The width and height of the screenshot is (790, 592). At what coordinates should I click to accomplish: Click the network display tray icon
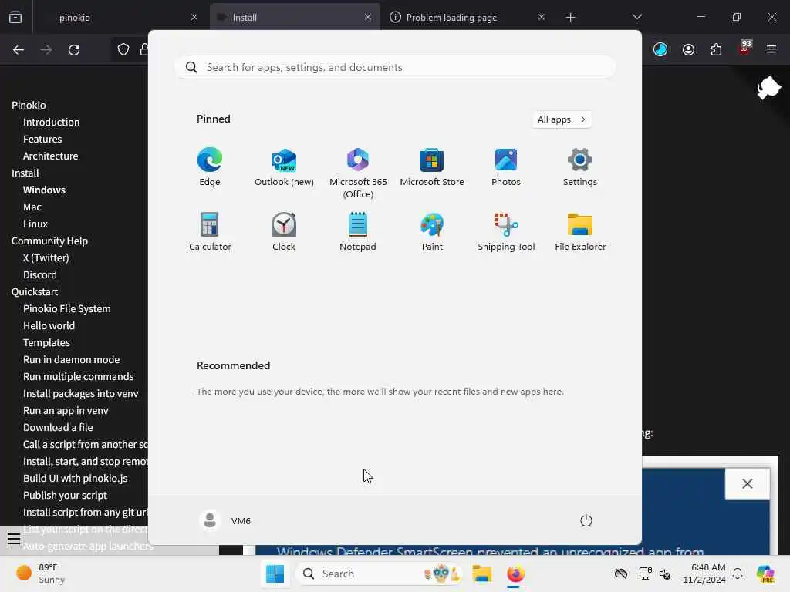[645, 573]
